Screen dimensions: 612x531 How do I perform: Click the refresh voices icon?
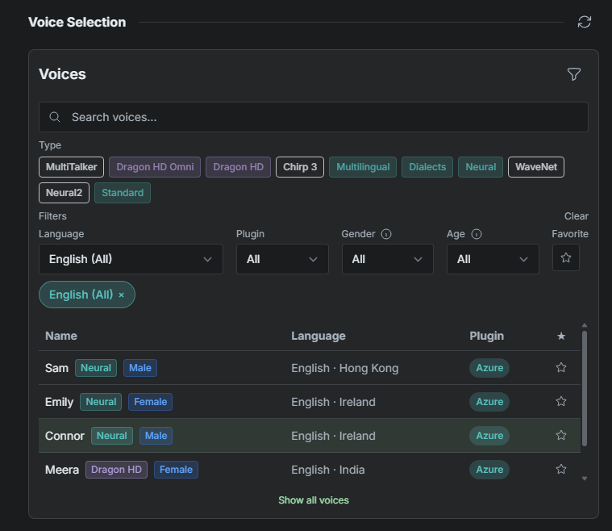click(x=584, y=22)
